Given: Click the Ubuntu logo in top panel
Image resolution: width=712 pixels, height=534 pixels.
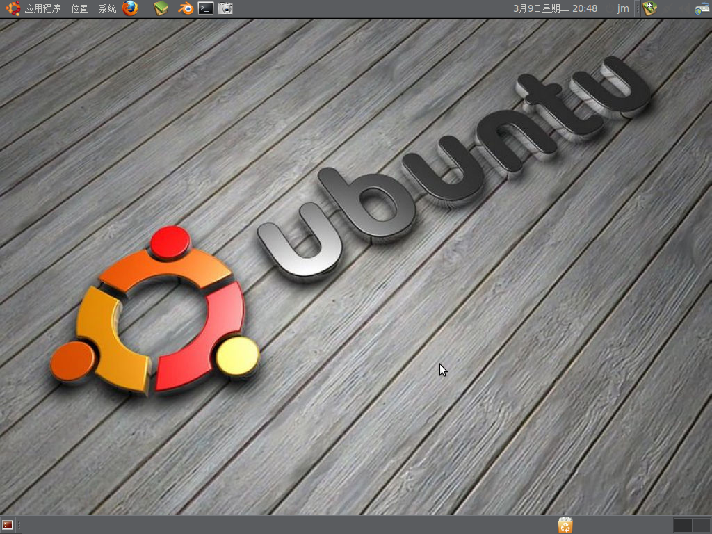Looking at the screenshot, I should click(13, 8).
